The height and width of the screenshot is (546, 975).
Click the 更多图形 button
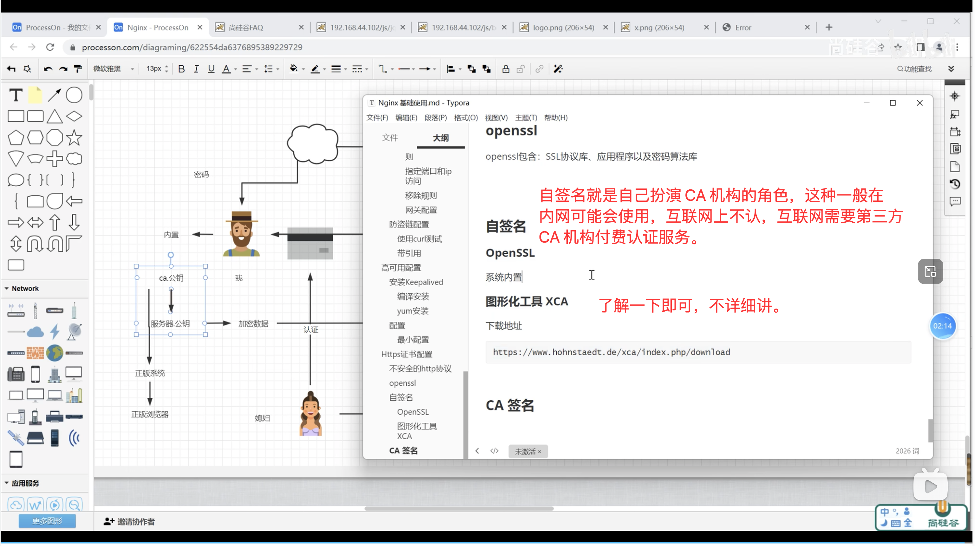pos(47,521)
